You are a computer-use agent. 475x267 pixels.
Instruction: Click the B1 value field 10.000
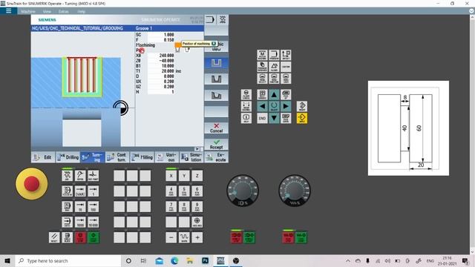point(161,66)
